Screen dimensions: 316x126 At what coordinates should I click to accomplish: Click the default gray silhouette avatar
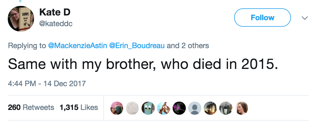[x=194, y=108]
